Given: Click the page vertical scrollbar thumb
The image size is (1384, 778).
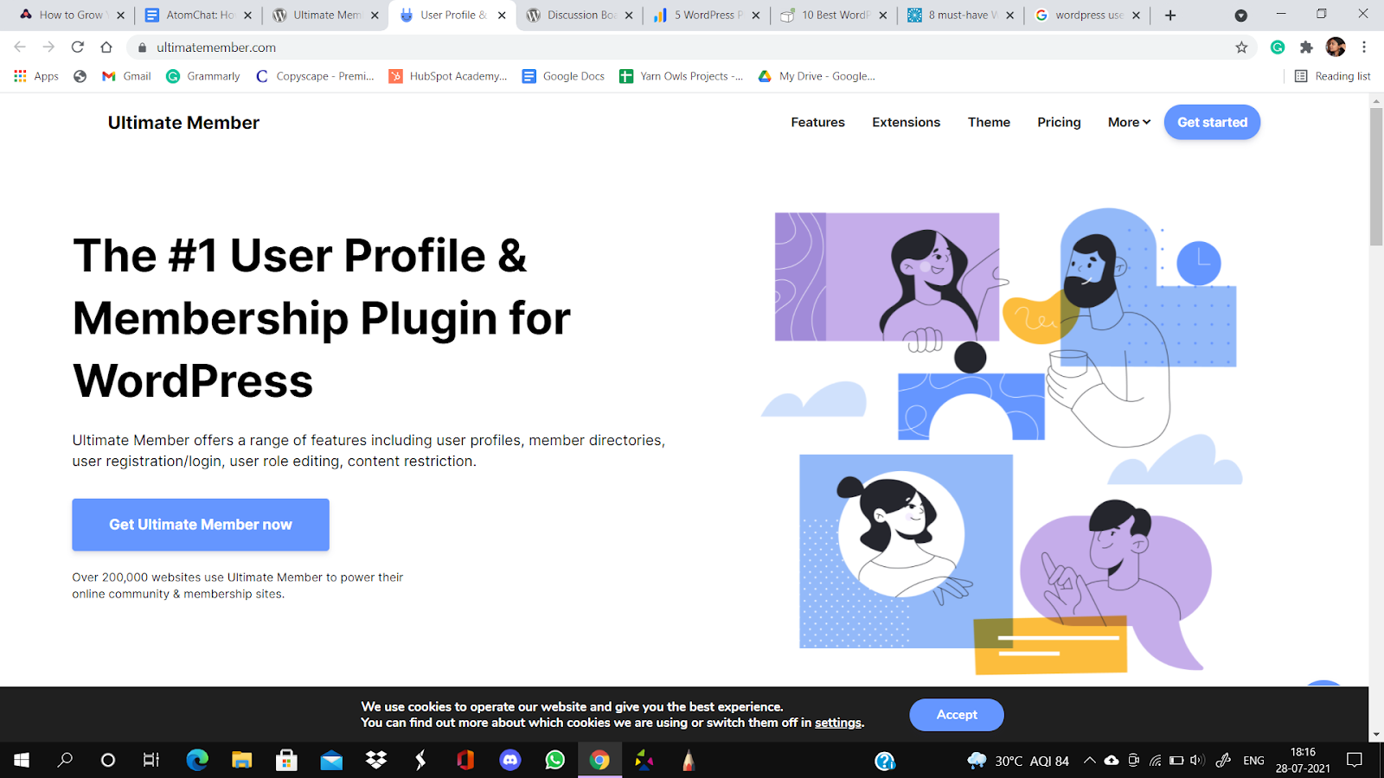Looking at the screenshot, I should [x=1376, y=177].
